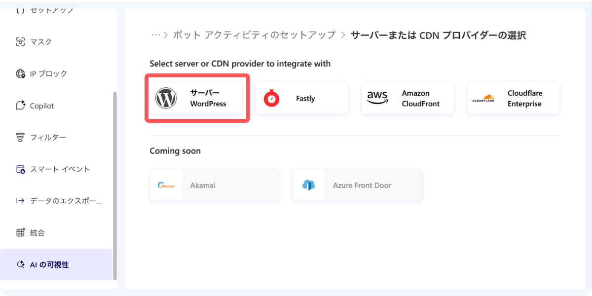Click the Azure Front Door logo
This screenshot has height=296, width=592.
[x=309, y=185]
